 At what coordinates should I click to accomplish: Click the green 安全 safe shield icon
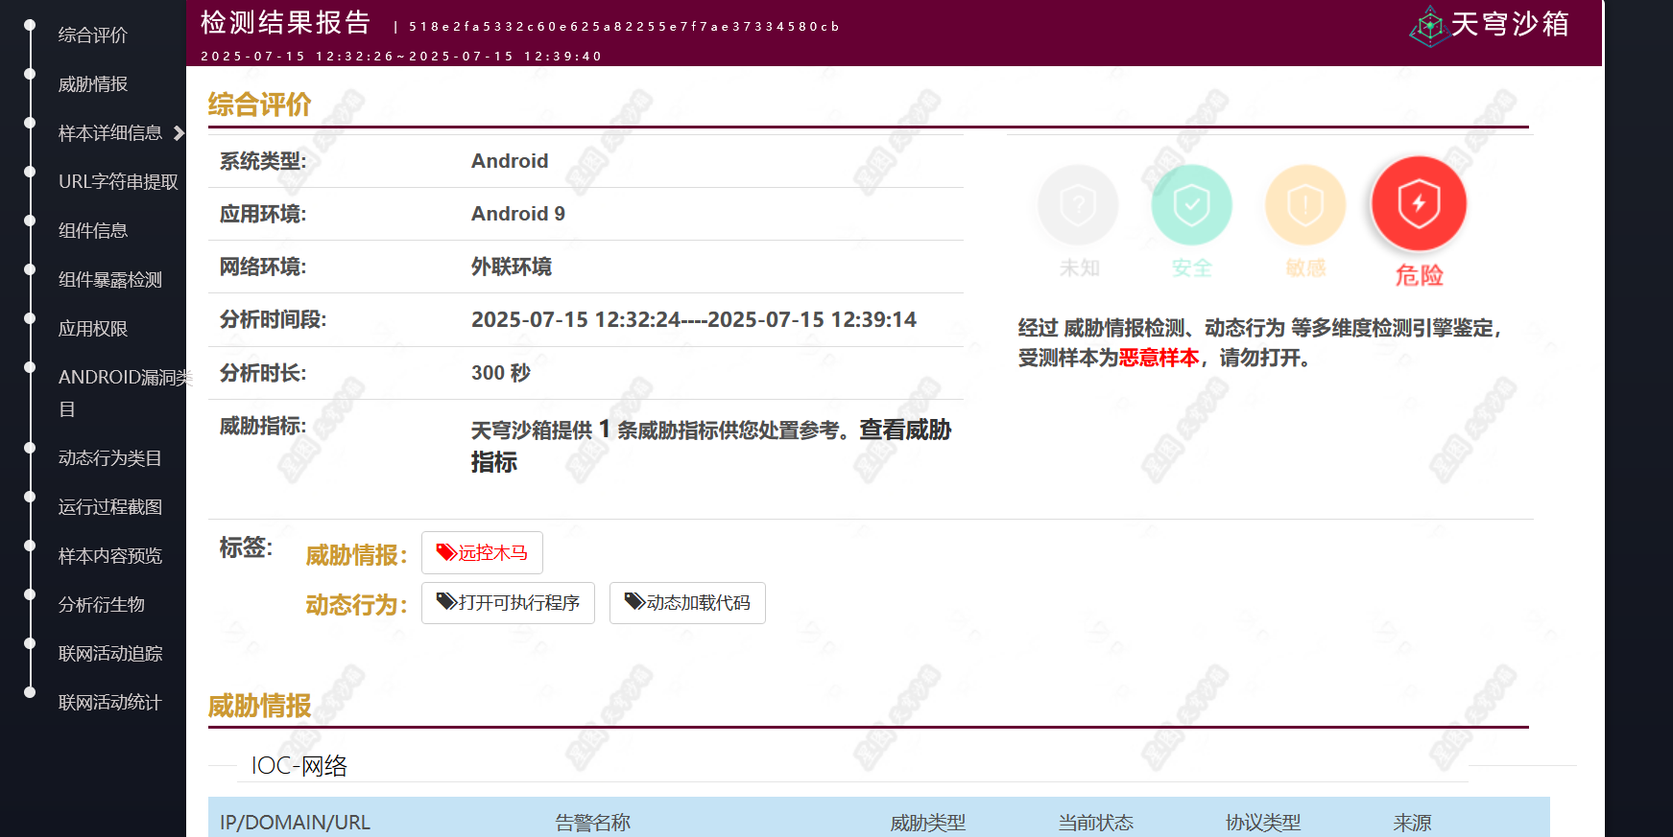(1191, 205)
